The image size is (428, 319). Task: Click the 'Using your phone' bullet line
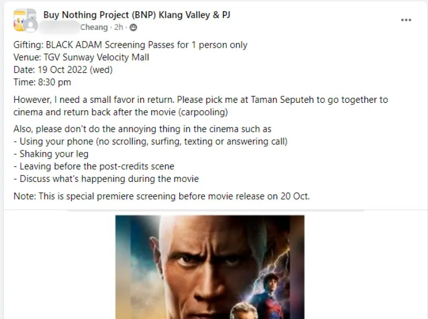tap(150, 141)
